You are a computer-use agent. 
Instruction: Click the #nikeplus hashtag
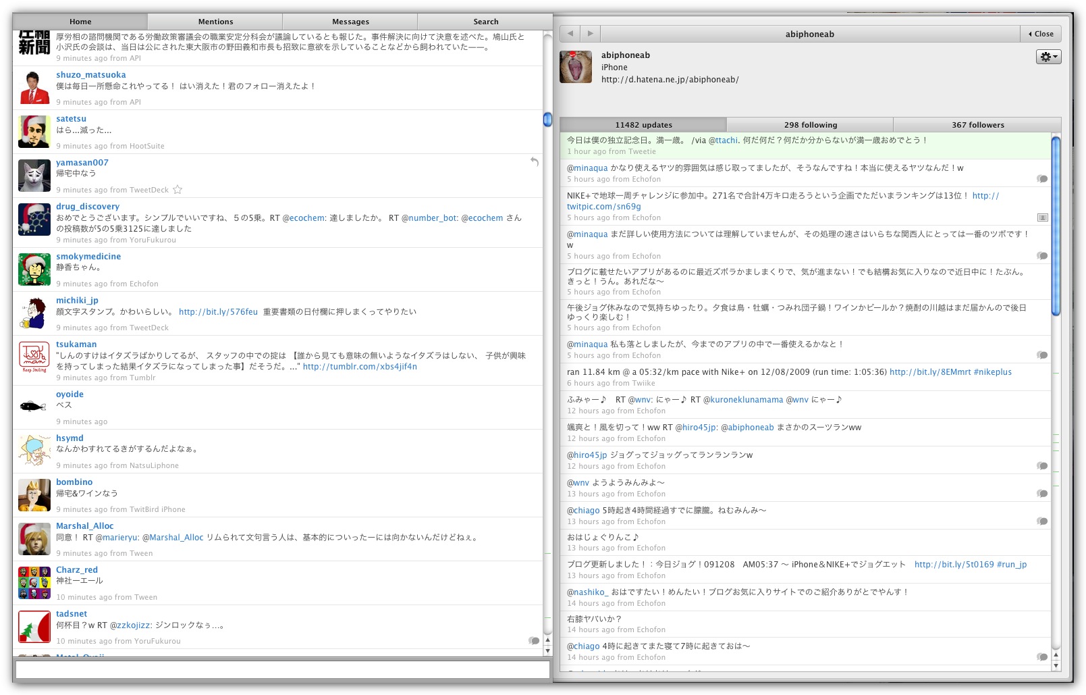pyautogui.click(x=993, y=372)
